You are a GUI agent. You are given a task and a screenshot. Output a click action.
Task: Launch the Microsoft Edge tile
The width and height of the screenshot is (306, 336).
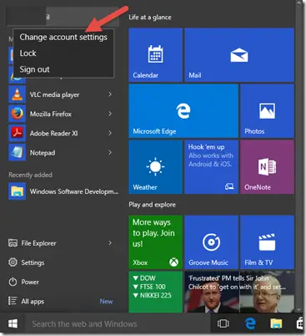point(183,111)
